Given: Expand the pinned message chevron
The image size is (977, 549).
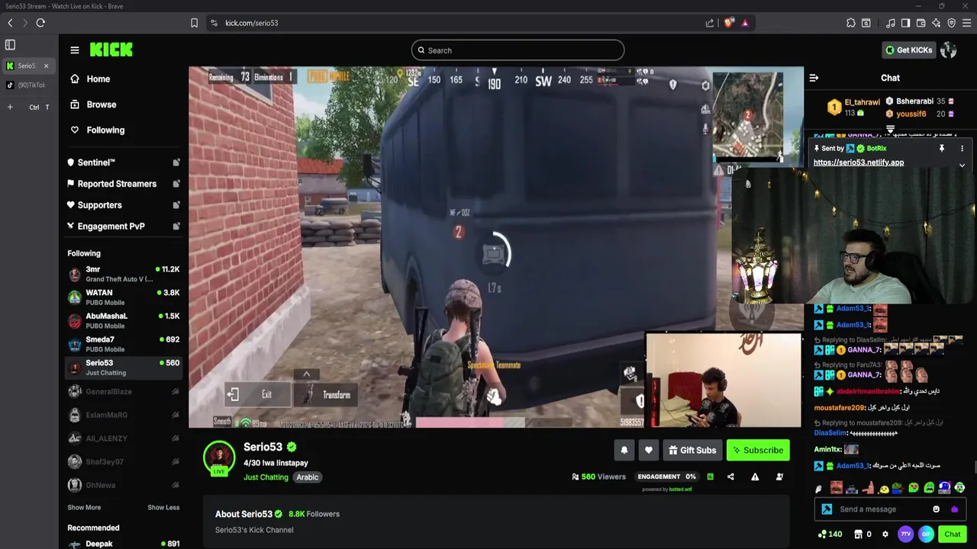Looking at the screenshot, I should pos(962,165).
